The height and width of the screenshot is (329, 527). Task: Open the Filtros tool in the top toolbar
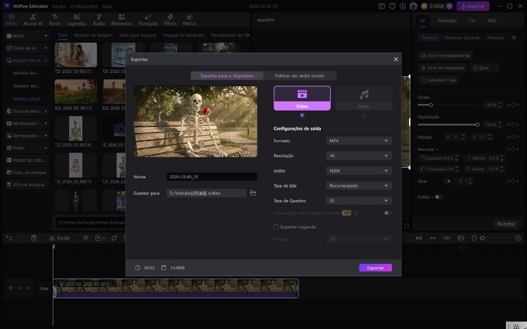coord(171,19)
